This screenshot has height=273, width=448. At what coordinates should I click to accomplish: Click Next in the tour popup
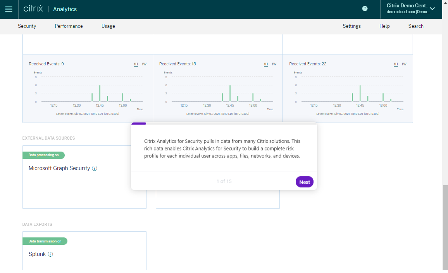(305, 182)
